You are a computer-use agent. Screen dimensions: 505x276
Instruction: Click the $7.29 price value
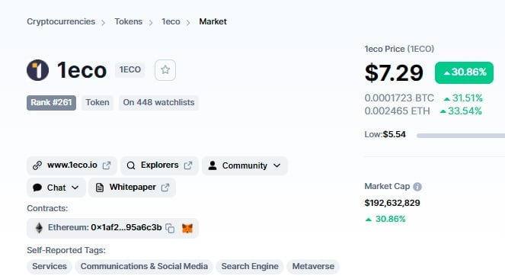point(394,73)
